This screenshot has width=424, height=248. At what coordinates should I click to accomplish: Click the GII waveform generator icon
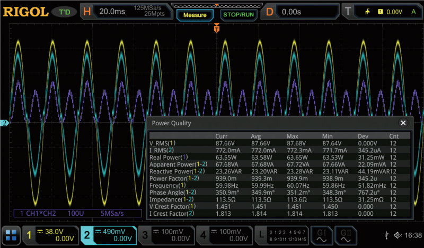[347, 235]
